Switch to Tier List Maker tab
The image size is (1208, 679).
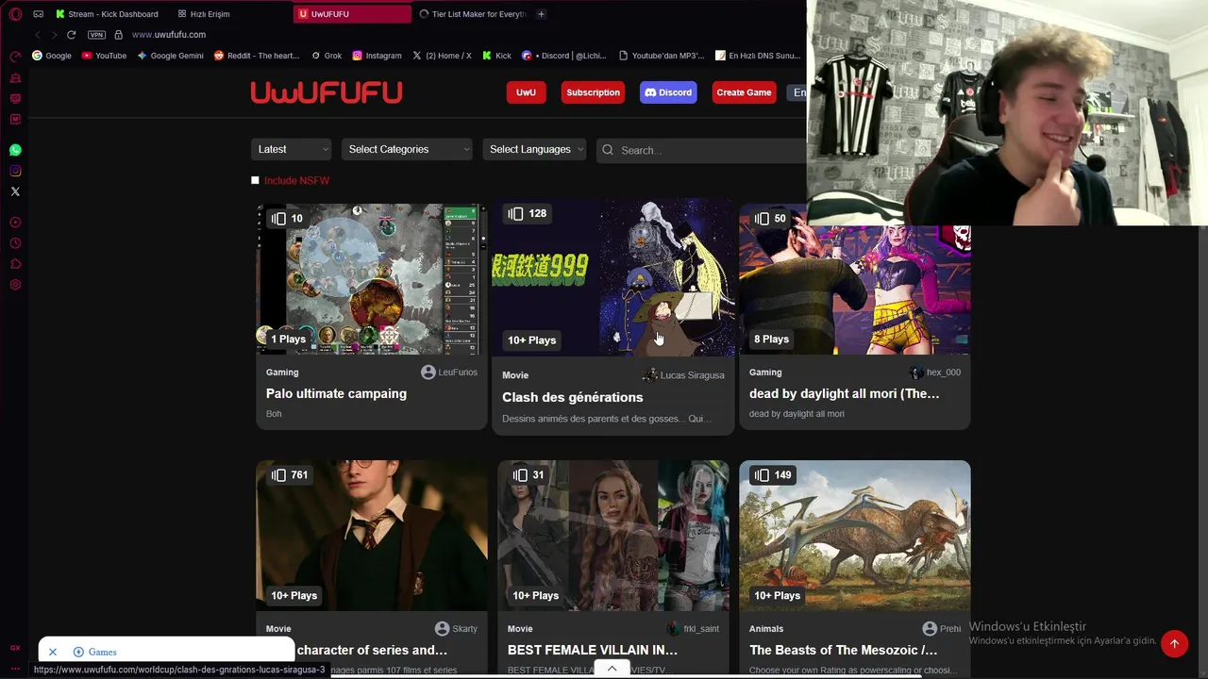click(472, 14)
